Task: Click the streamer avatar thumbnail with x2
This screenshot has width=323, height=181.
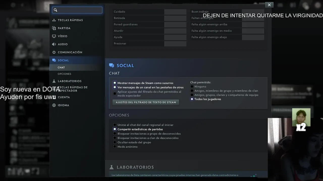Action: pyautogui.click(x=301, y=117)
